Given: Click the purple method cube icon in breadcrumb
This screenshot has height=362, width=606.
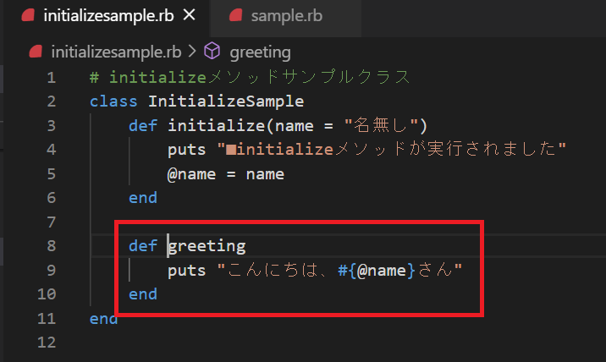Looking at the screenshot, I should 212,51.
